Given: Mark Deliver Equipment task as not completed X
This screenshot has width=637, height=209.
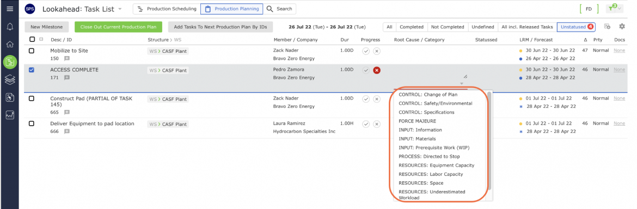Looking at the screenshot, I should pyautogui.click(x=377, y=124).
